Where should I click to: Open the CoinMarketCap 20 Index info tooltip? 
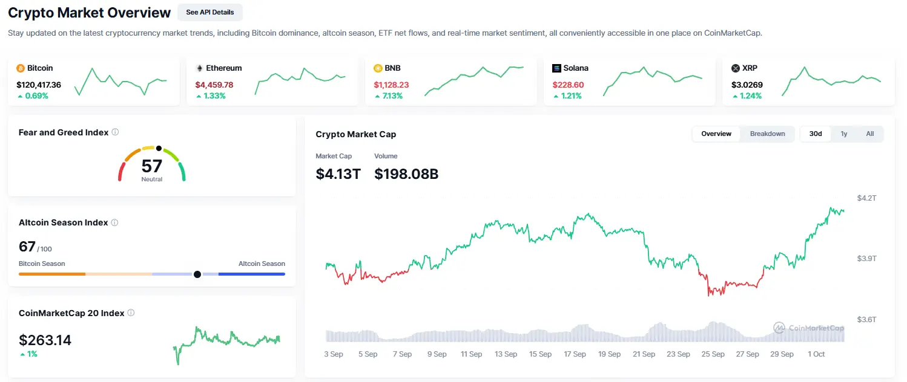131,312
